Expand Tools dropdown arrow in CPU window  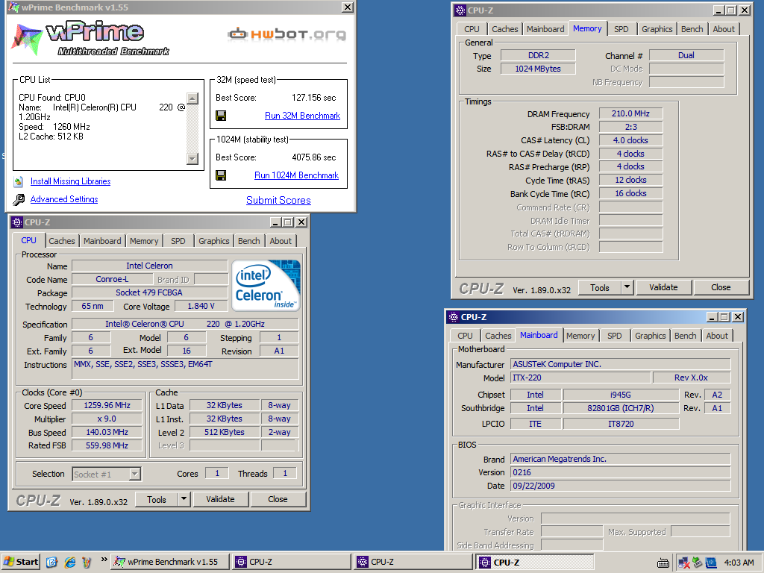[x=184, y=499]
